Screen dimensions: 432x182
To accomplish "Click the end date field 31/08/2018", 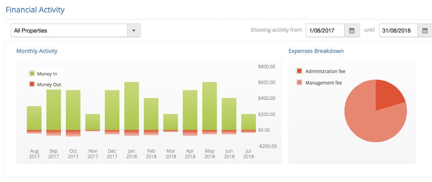I will click(x=398, y=30).
